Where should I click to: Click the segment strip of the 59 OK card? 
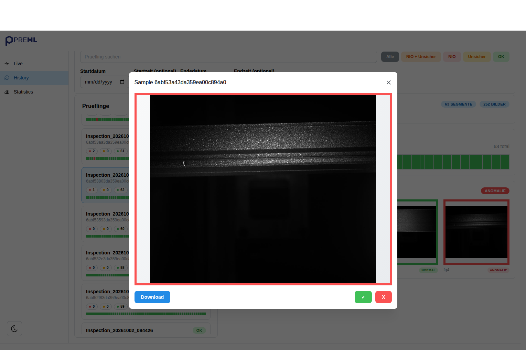[x=146, y=314]
